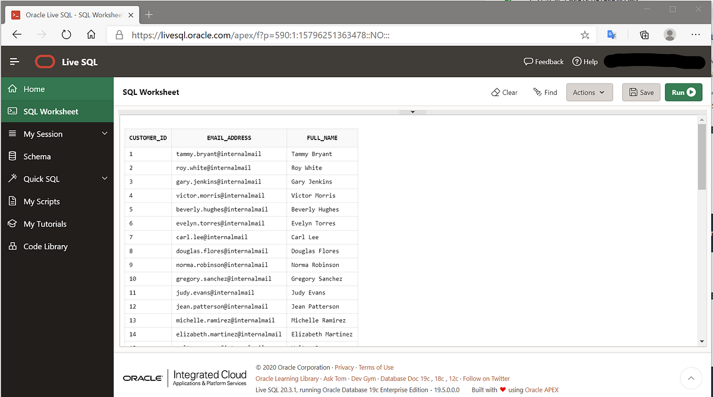713x397 pixels.
Task: Toggle the sidebar with the hamburger icon
Action: coord(14,61)
